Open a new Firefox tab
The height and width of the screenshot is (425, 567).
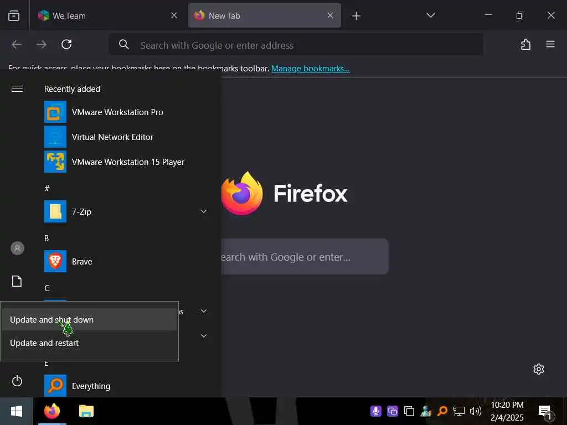click(356, 16)
